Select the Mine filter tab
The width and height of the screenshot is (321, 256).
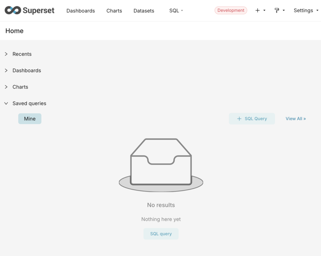(30, 119)
